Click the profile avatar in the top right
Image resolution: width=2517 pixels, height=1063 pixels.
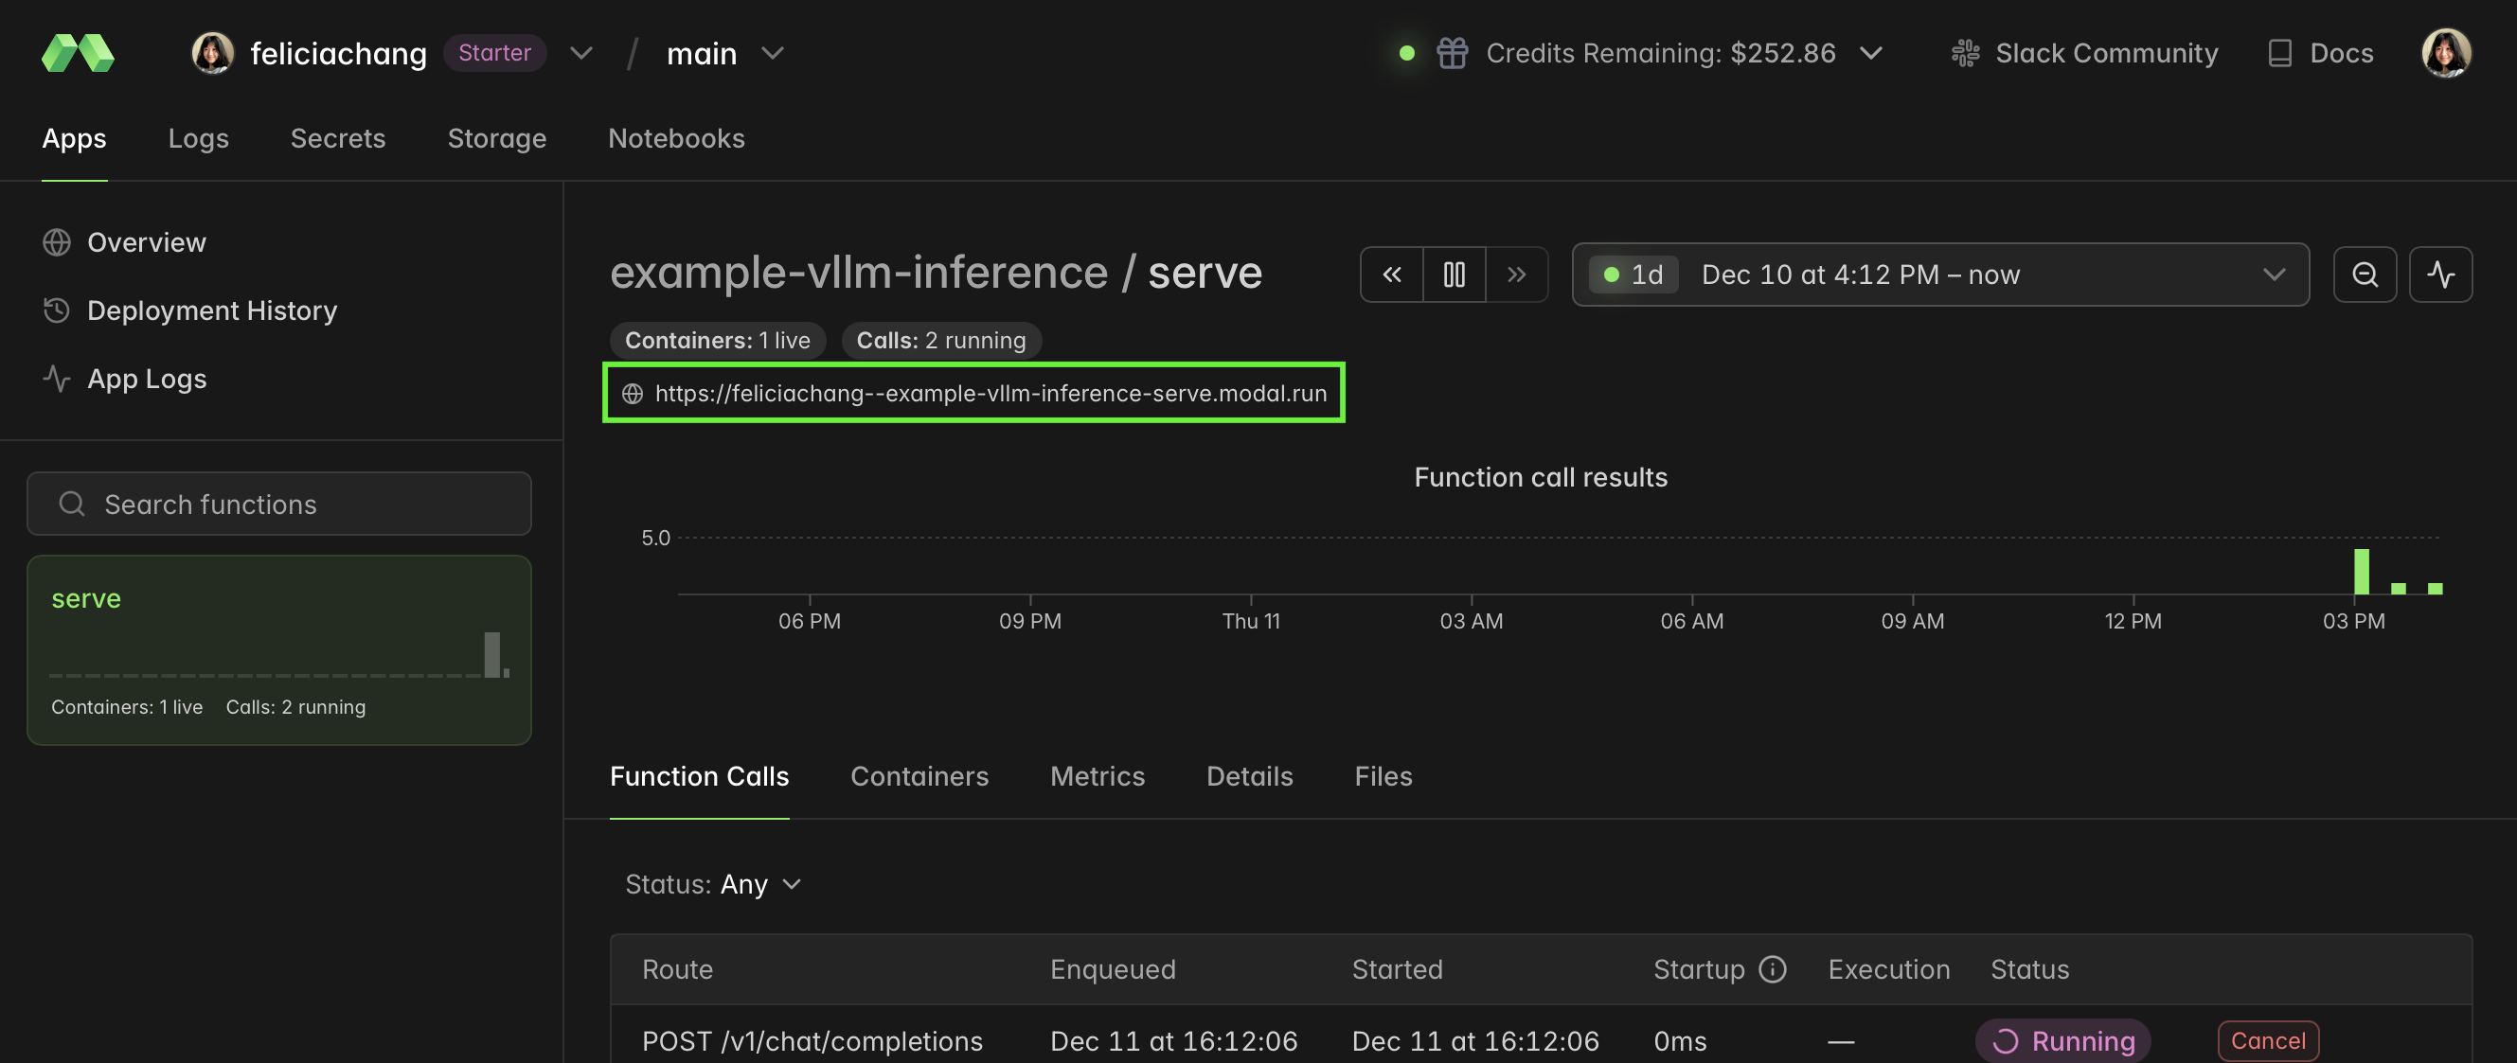2447,53
